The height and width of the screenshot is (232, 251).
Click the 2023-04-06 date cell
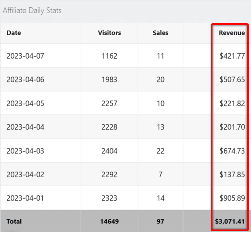25,79
